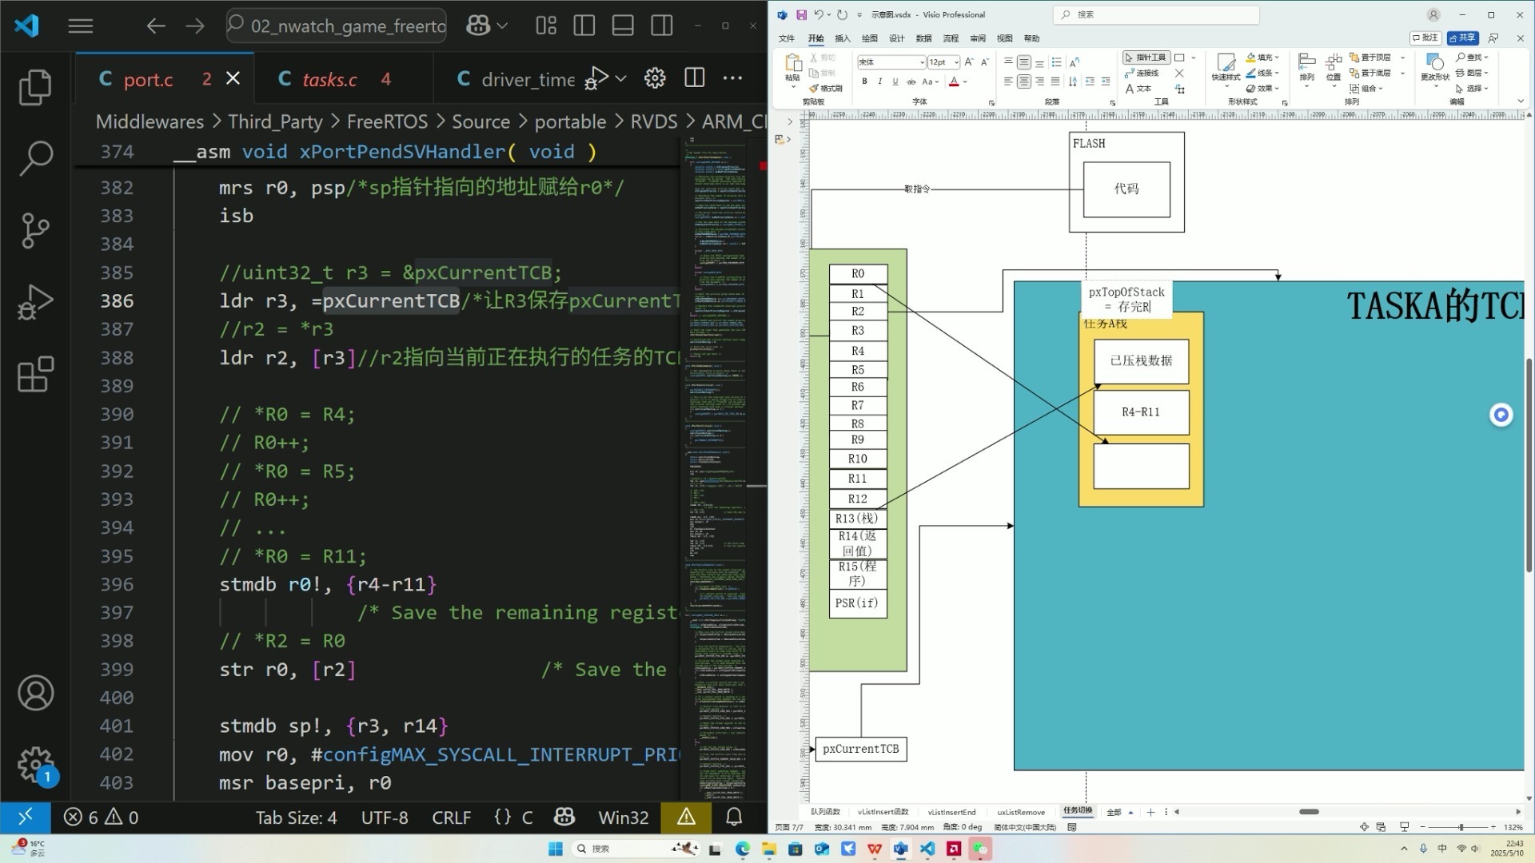Open Run and Debug view
This screenshot has height=863, width=1535.
pyautogui.click(x=35, y=302)
